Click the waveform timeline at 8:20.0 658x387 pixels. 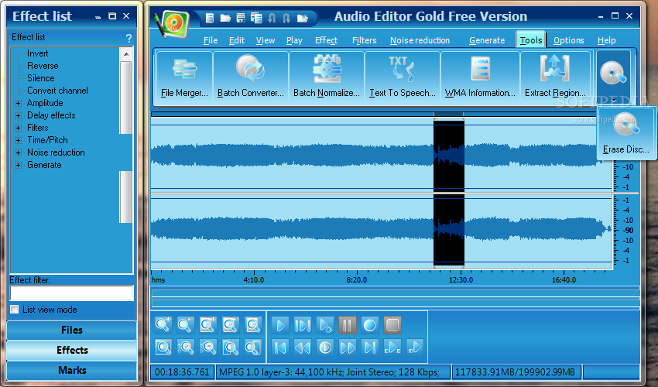357,280
